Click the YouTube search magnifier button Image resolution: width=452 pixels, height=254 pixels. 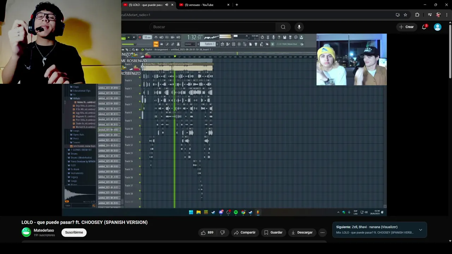tap(283, 27)
